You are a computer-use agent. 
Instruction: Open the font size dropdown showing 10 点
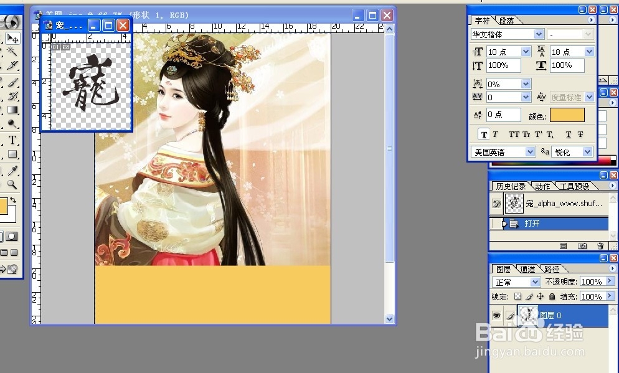tap(526, 52)
